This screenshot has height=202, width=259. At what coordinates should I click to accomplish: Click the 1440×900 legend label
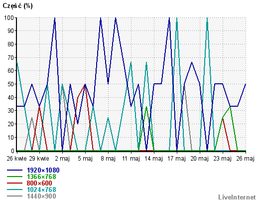[x=41, y=196]
